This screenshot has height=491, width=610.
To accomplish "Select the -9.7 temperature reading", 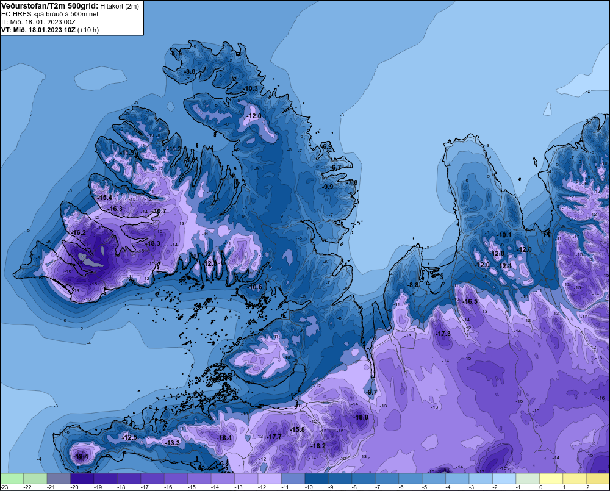I will click(x=371, y=392).
